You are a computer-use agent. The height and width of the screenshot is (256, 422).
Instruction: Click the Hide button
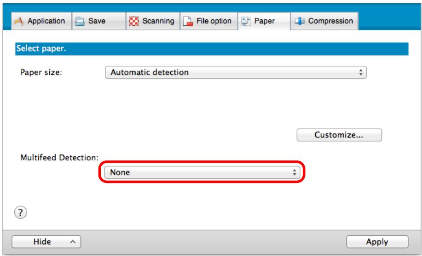46,241
